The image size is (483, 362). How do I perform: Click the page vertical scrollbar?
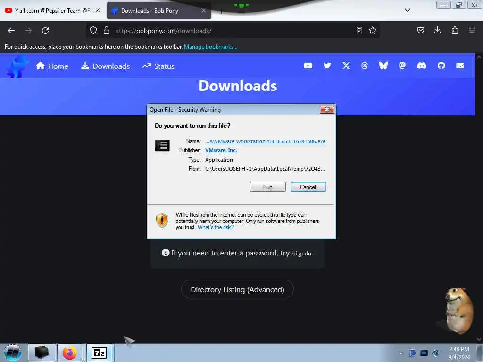click(x=479, y=197)
